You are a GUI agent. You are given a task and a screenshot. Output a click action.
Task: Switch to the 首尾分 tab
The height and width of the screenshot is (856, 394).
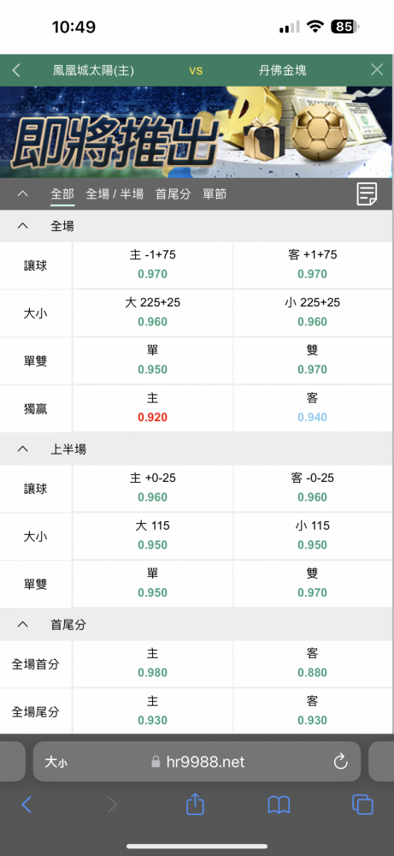pos(173,193)
